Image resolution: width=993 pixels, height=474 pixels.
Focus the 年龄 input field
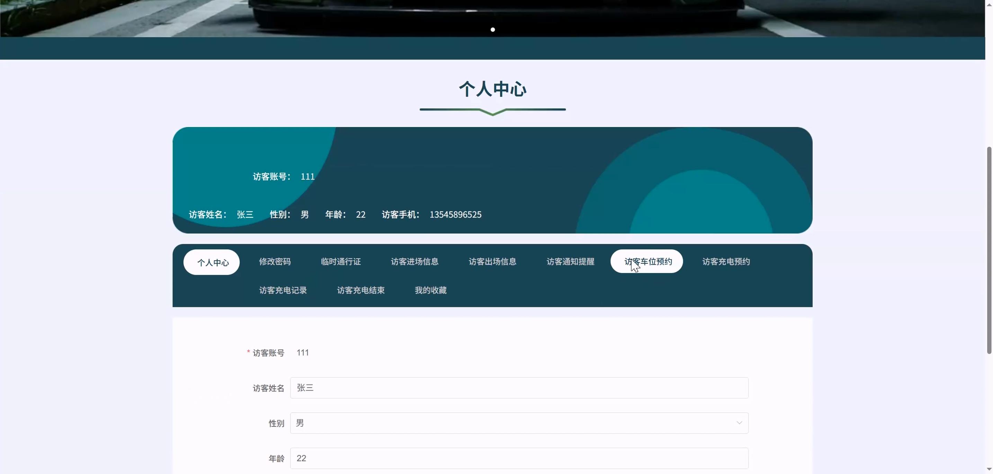pos(519,458)
